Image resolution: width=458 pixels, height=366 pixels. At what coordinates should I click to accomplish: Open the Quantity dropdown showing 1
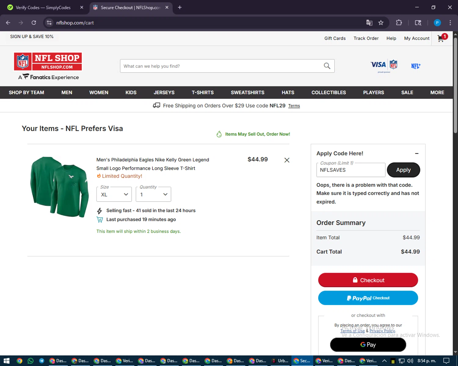[x=153, y=194]
